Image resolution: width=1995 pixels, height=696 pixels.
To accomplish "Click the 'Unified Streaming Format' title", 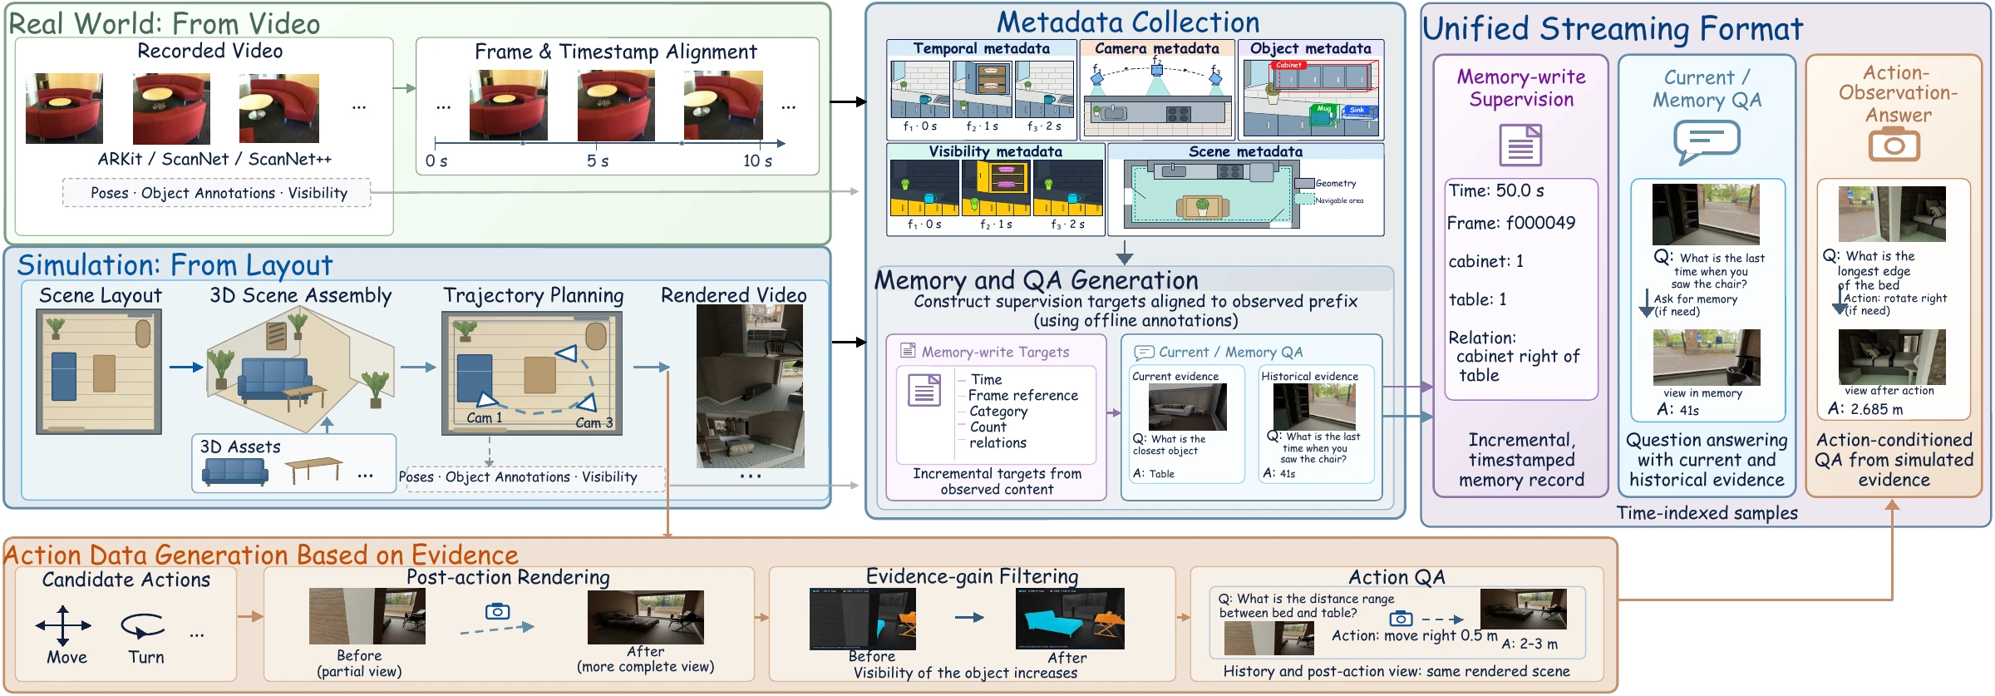I will (1612, 28).
